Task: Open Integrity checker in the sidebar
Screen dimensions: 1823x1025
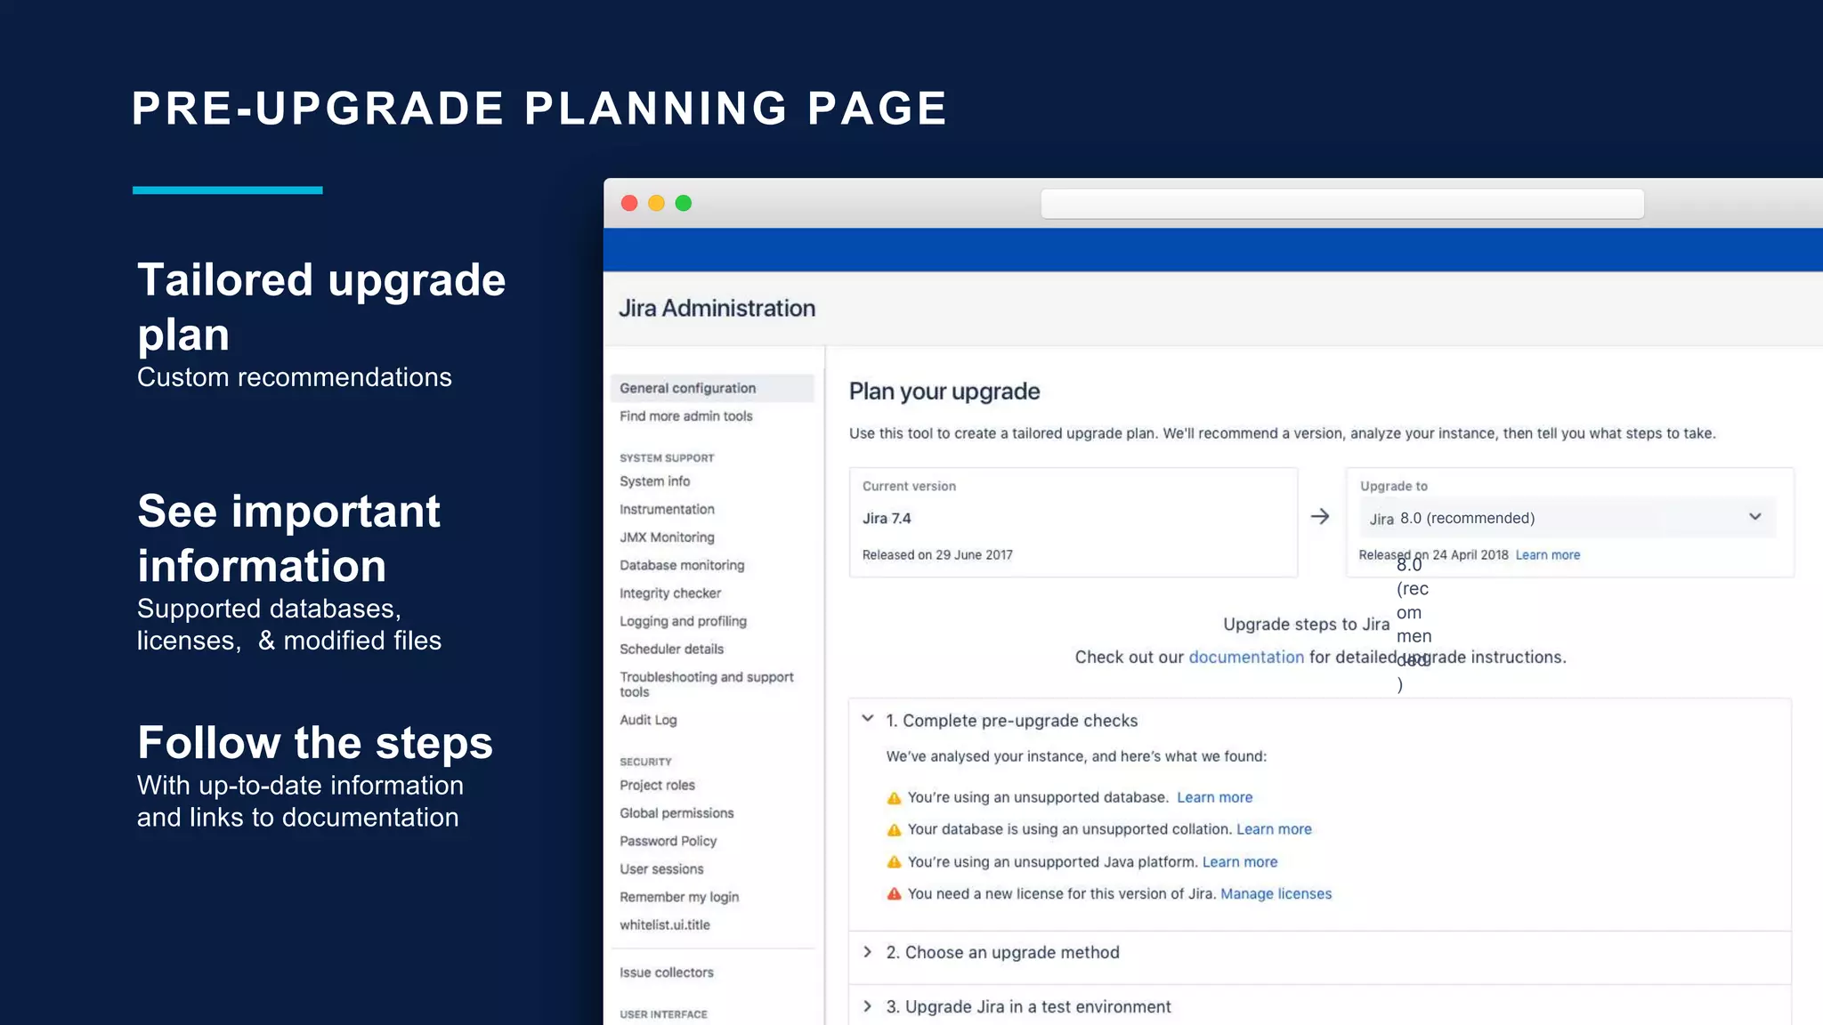Action: 670,593
